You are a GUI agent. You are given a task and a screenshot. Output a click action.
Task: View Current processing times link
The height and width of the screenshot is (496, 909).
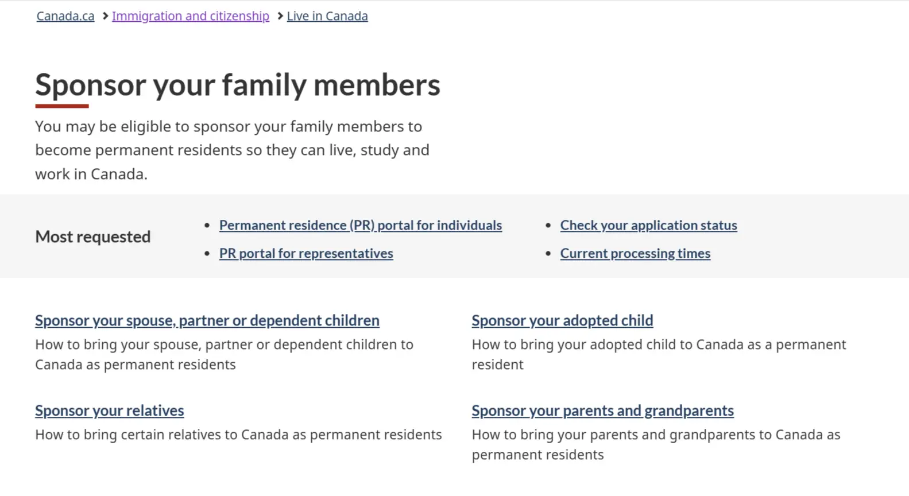pyautogui.click(x=635, y=253)
